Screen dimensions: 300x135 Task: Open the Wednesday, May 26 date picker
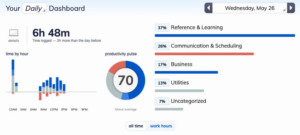click(250, 8)
